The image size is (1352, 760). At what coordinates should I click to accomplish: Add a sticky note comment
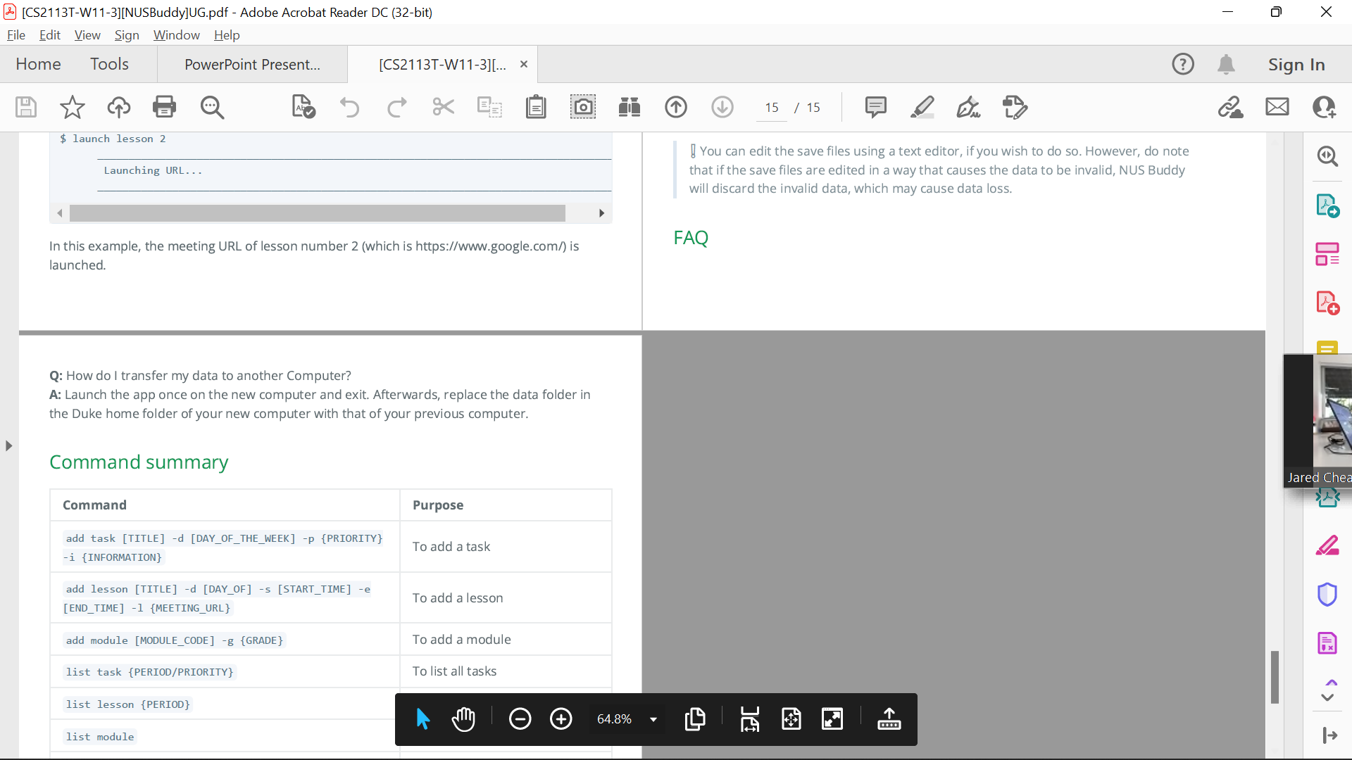coord(875,107)
